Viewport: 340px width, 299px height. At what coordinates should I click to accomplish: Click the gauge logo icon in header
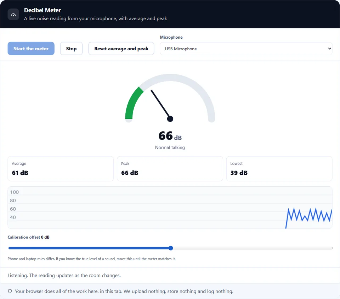pos(13,15)
